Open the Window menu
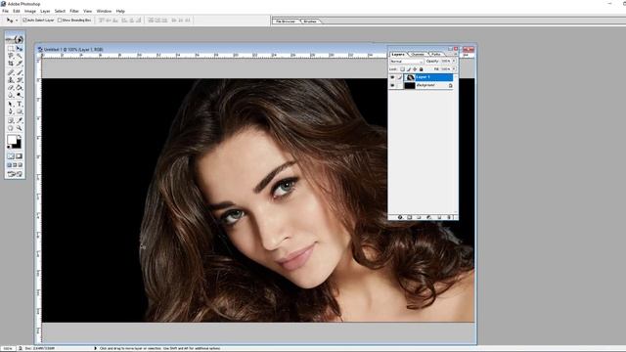This screenshot has height=352, width=626. [x=104, y=11]
